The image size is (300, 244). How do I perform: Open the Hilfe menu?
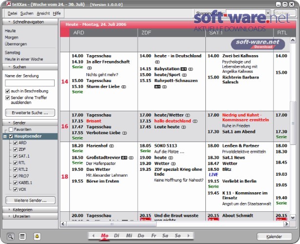(57, 13)
